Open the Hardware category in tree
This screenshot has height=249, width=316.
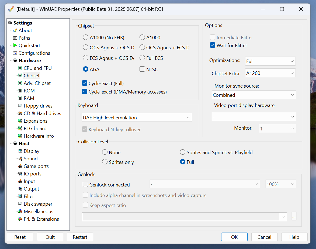30,60
